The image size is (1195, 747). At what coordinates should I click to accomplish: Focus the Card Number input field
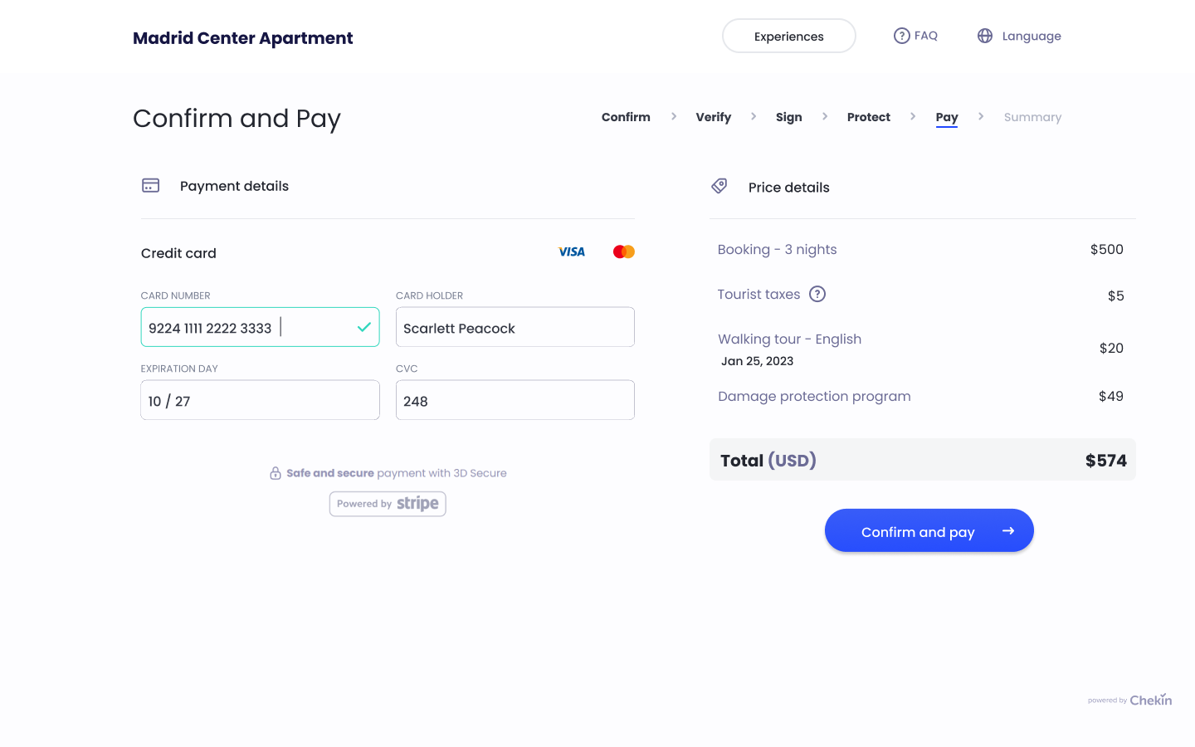coord(260,327)
